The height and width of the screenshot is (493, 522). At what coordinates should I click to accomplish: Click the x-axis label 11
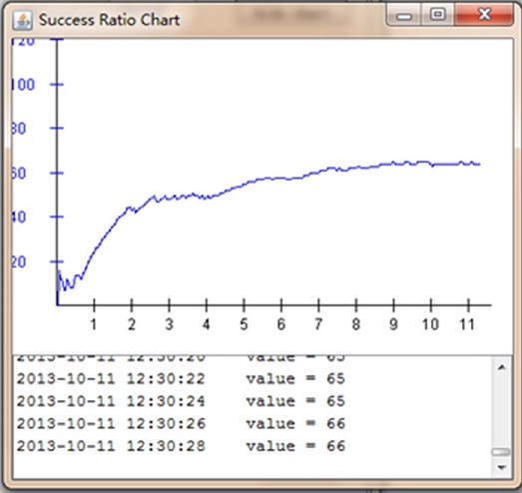pos(467,324)
